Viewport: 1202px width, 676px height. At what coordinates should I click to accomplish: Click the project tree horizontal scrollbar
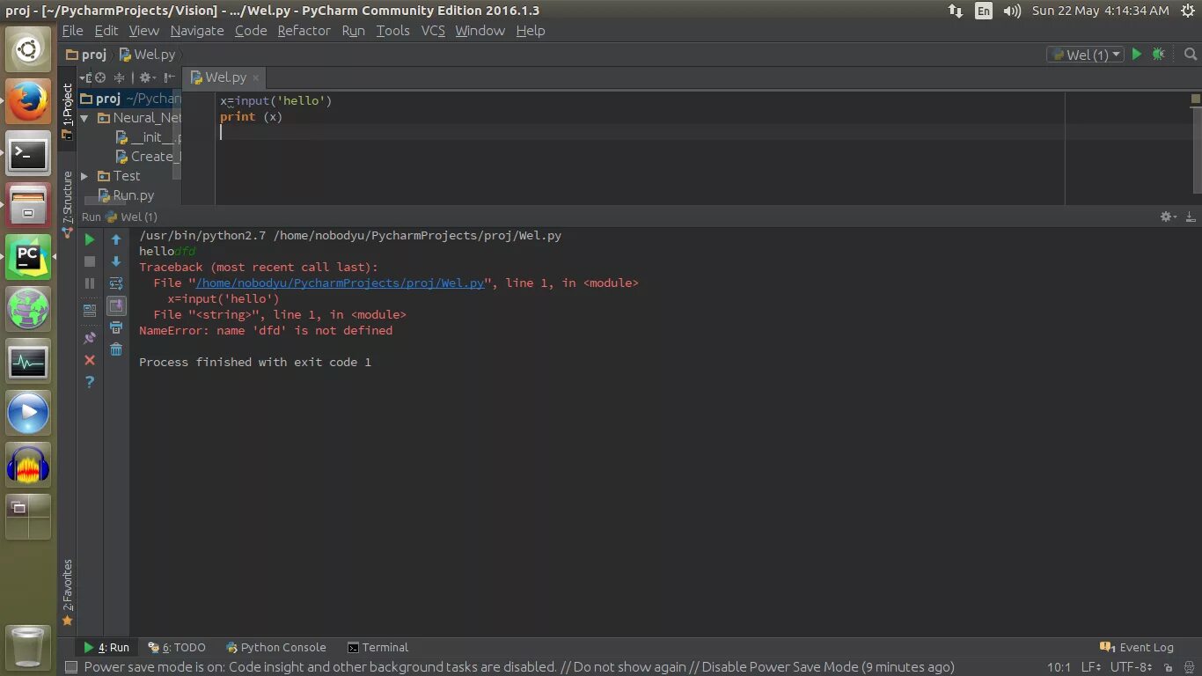pyautogui.click(x=104, y=202)
